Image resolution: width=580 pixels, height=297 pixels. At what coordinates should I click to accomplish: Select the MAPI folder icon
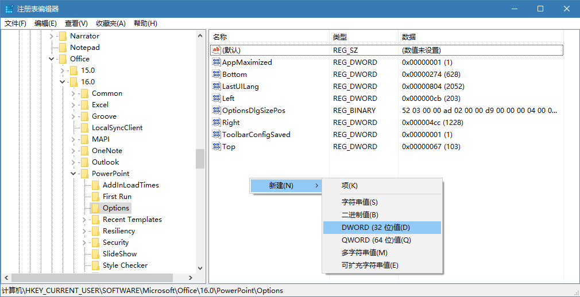pyautogui.click(x=85, y=139)
